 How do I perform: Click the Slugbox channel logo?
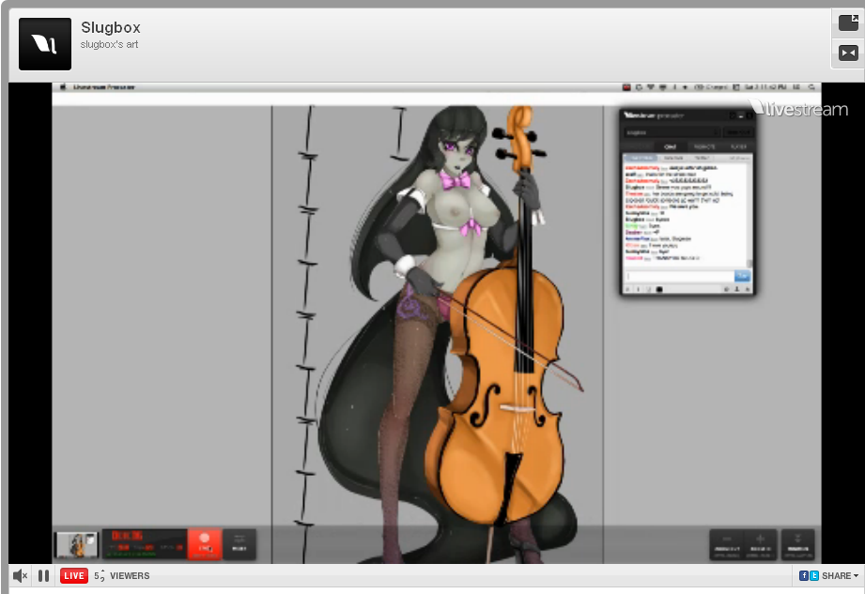[x=45, y=44]
